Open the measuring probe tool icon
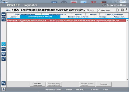The height and width of the screenshot is (92, 129). (x=4, y=59)
